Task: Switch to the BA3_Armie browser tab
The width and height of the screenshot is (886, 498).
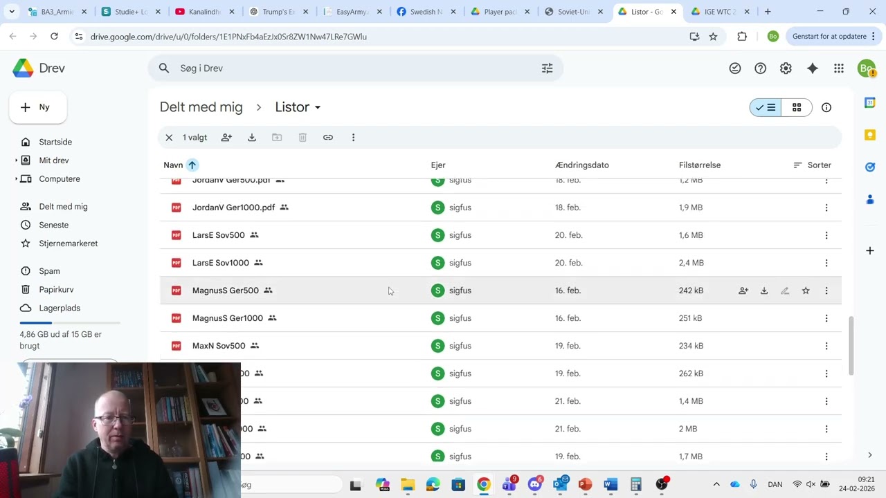Action: [x=57, y=12]
